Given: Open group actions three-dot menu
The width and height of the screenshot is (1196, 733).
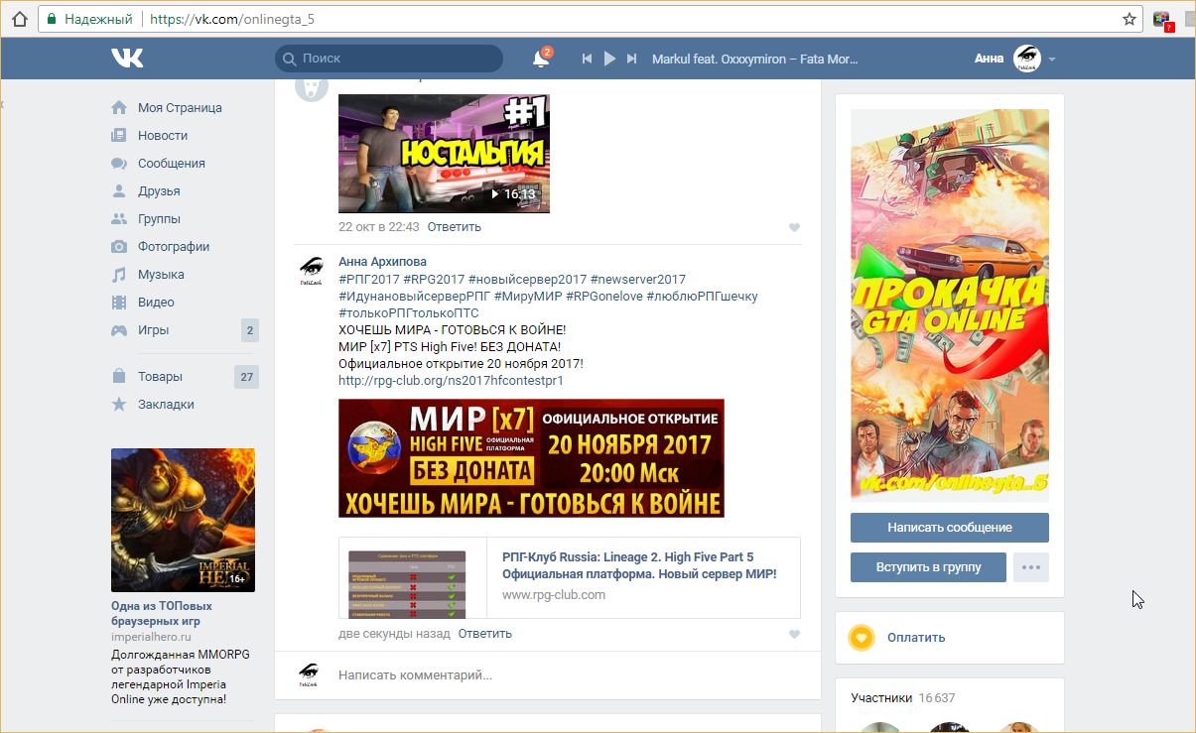Looking at the screenshot, I should 1030,567.
